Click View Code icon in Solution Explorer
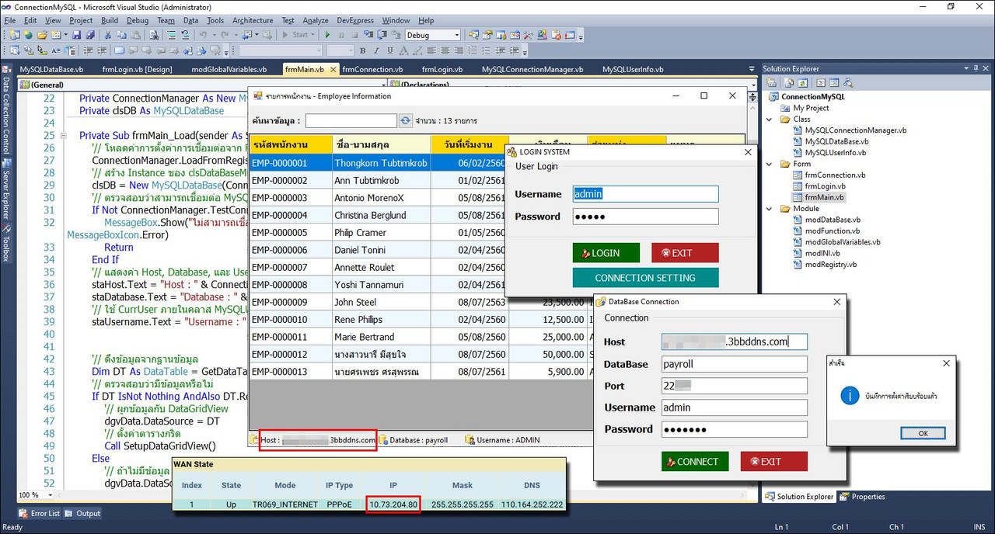Viewport: 995px width, 534px height. (x=821, y=82)
